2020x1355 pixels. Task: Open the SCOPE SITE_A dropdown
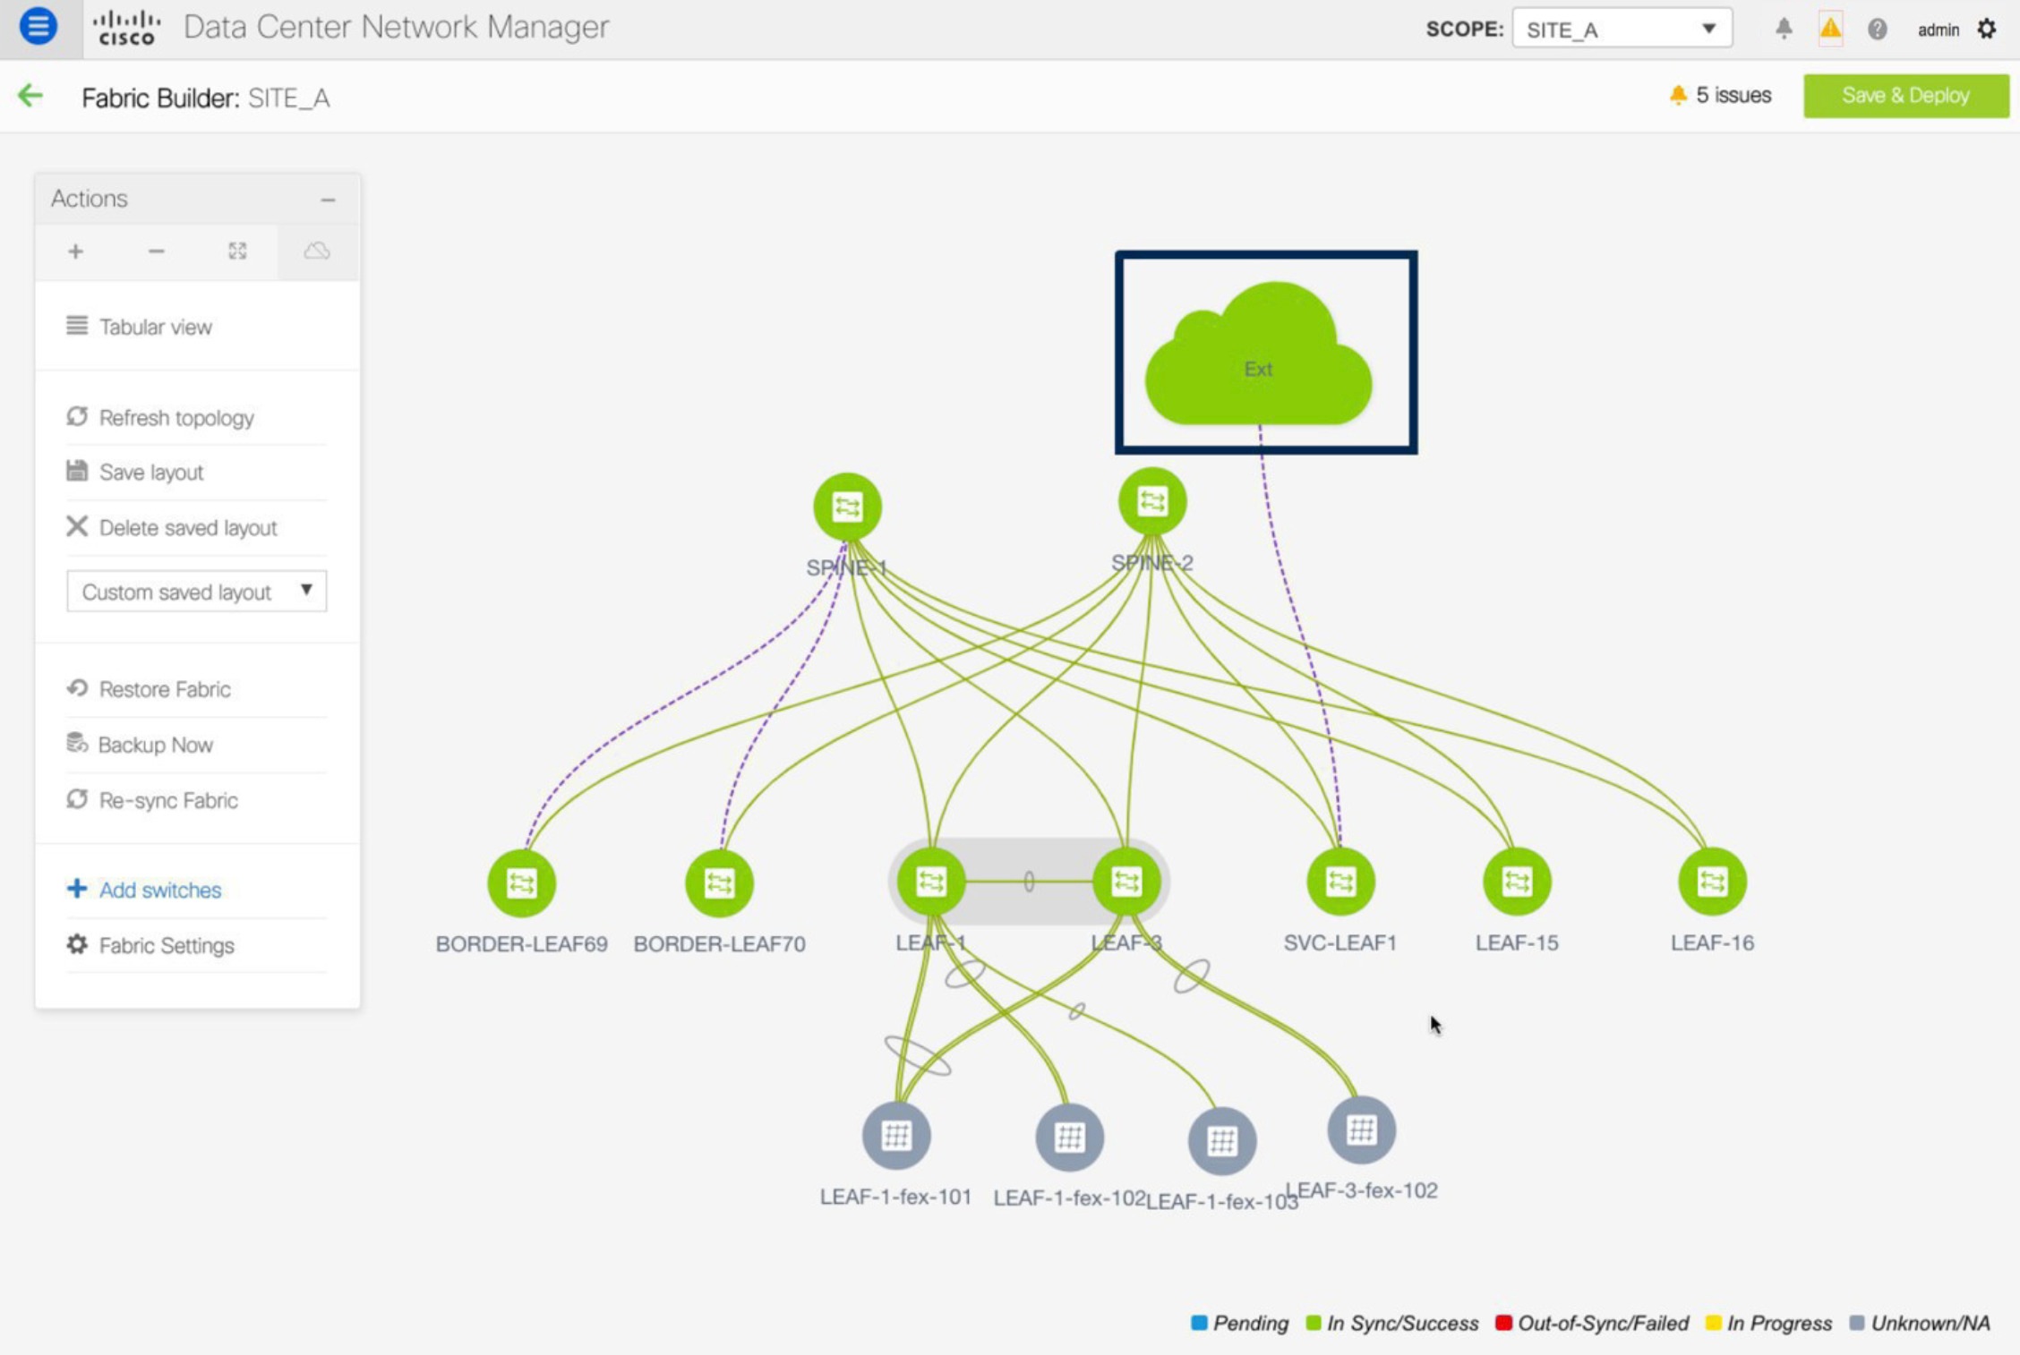1622,29
